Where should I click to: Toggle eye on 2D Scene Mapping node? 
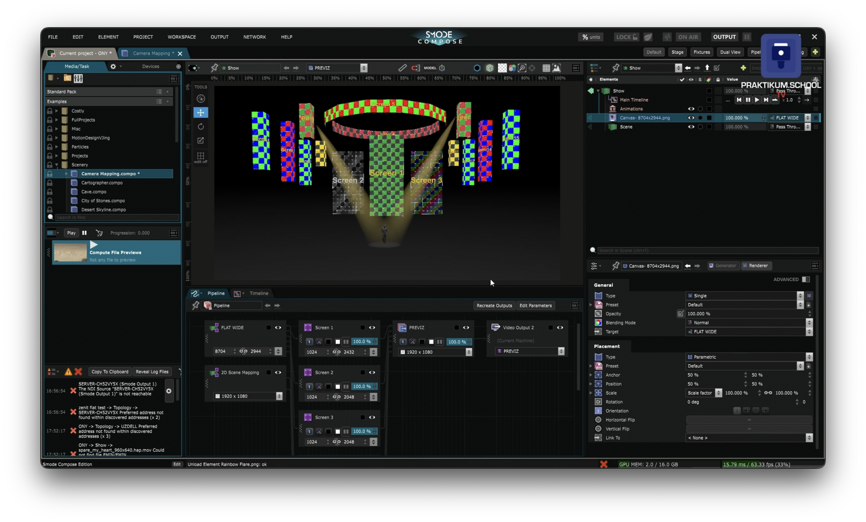278,373
